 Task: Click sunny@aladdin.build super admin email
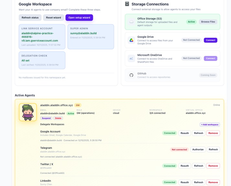[x=83, y=33]
